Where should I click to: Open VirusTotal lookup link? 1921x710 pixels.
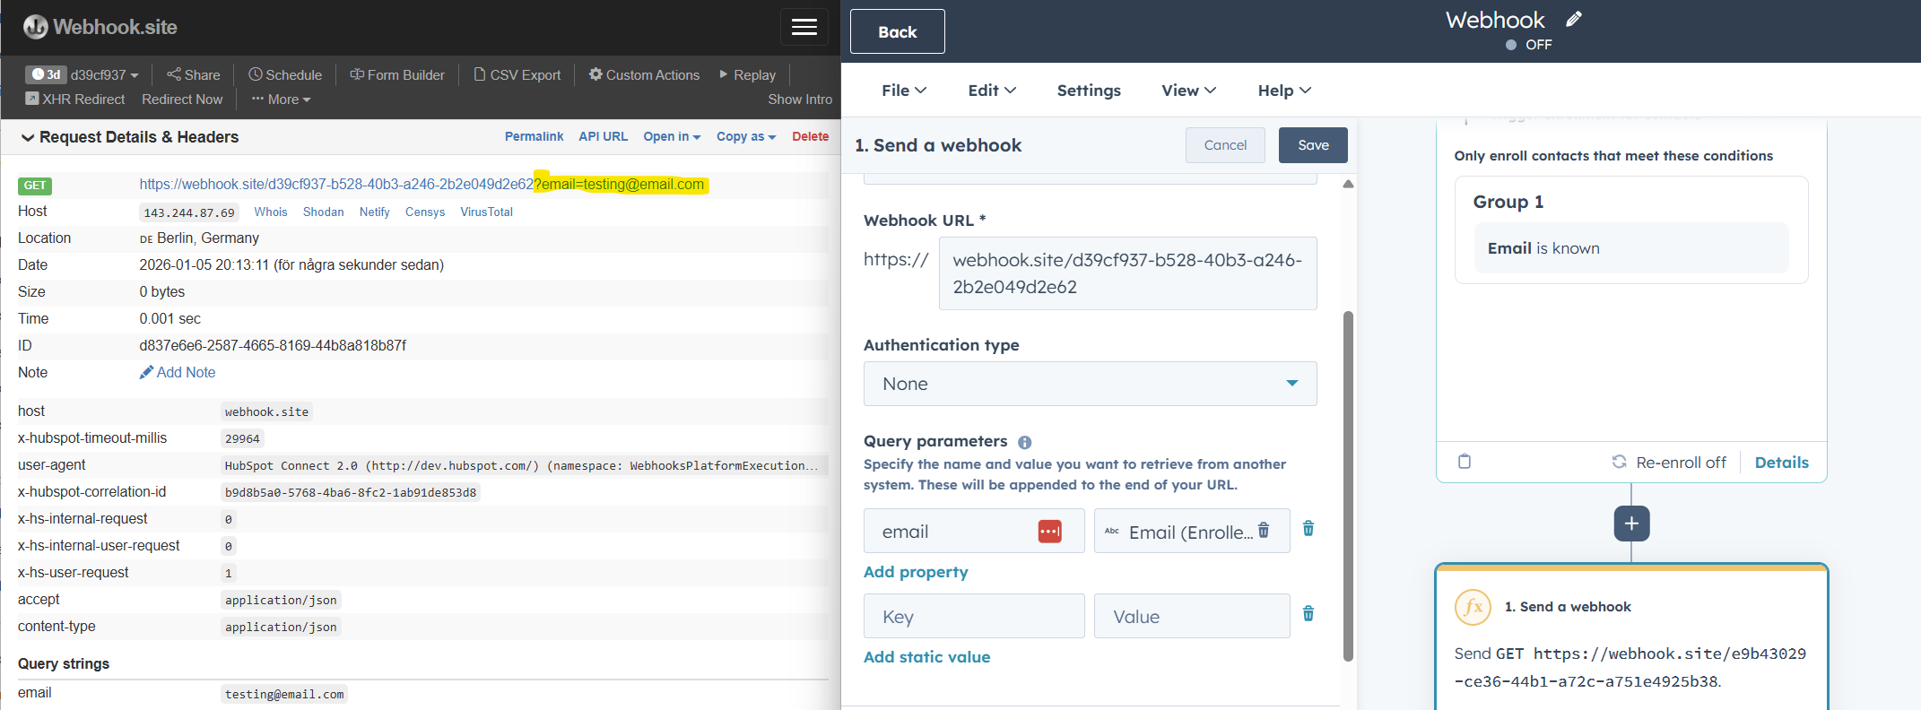tap(486, 212)
